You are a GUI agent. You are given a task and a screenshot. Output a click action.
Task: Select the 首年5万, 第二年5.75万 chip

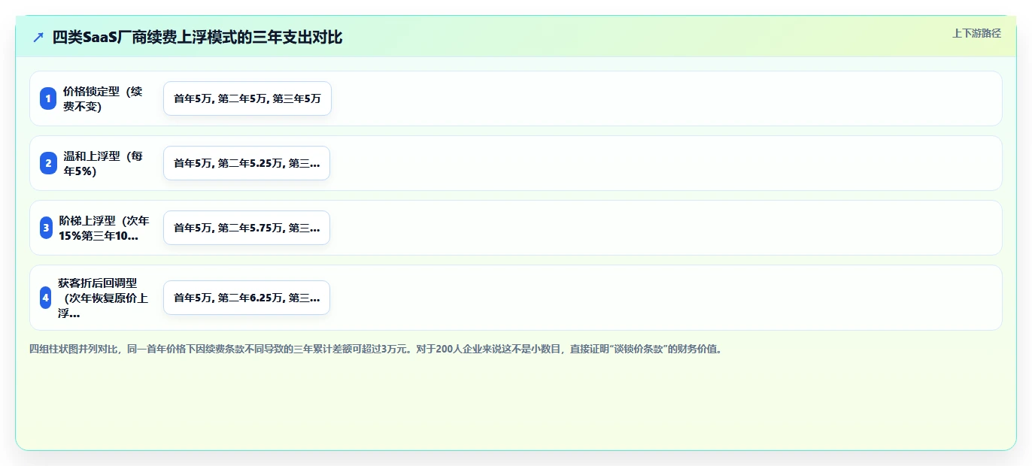point(247,228)
